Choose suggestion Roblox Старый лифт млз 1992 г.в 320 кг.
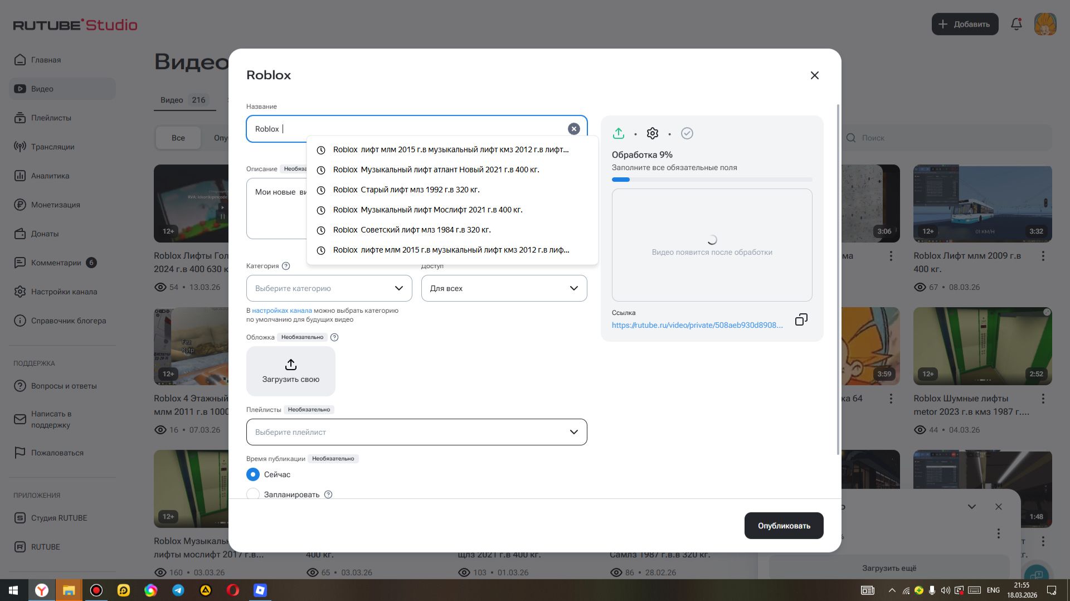 (453, 190)
